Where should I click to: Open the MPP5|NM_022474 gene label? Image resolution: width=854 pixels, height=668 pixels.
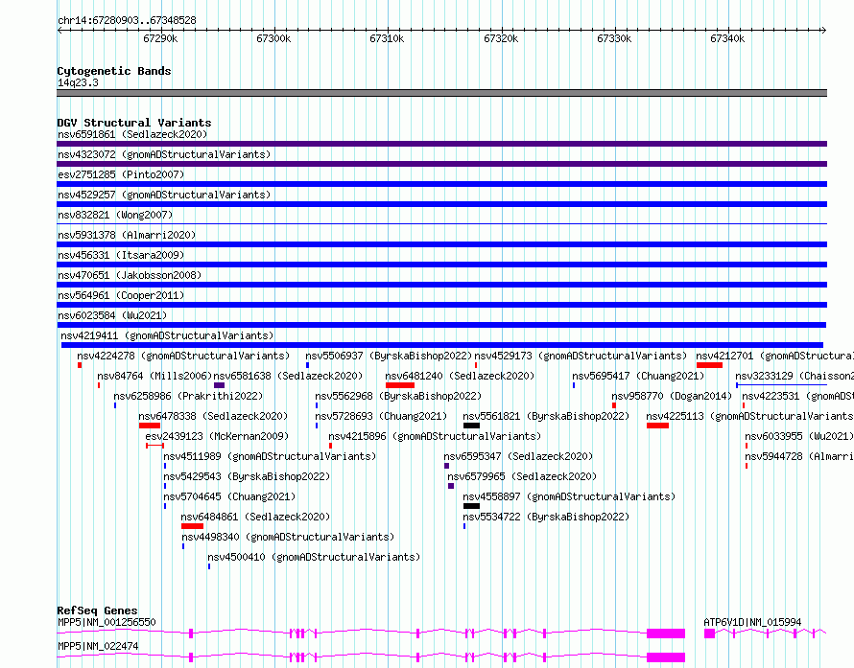coord(98,646)
